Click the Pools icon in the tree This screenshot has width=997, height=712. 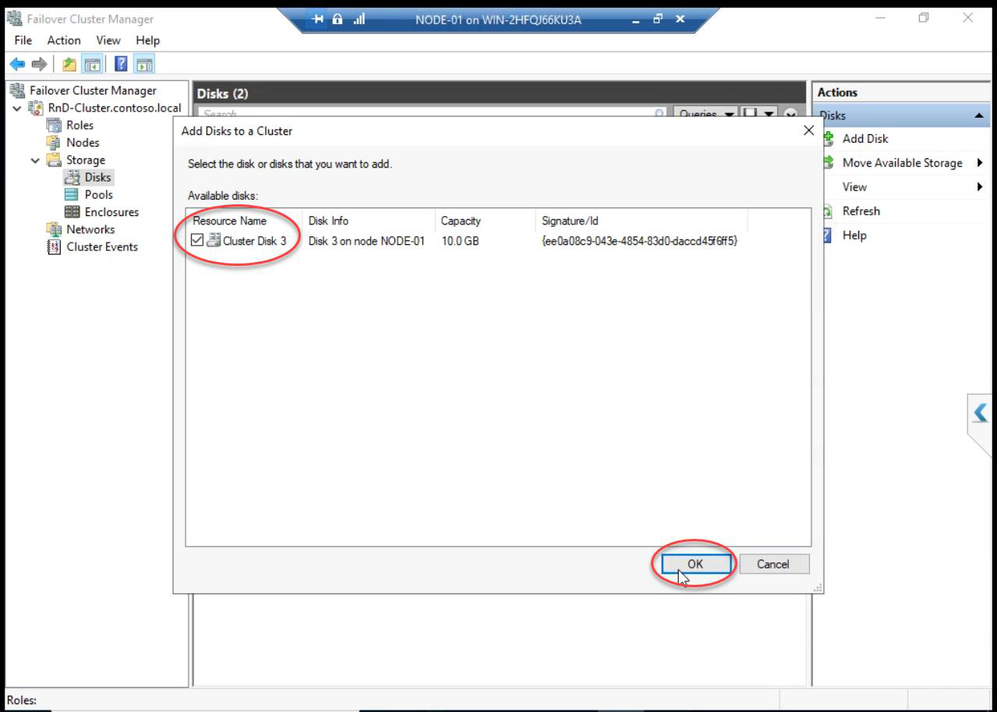(72, 194)
